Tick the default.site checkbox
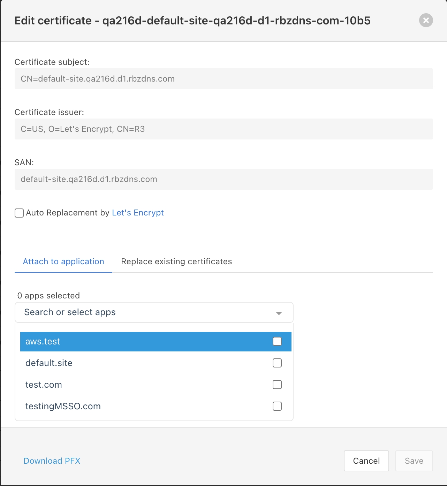Image resolution: width=447 pixels, height=486 pixels. (x=277, y=363)
